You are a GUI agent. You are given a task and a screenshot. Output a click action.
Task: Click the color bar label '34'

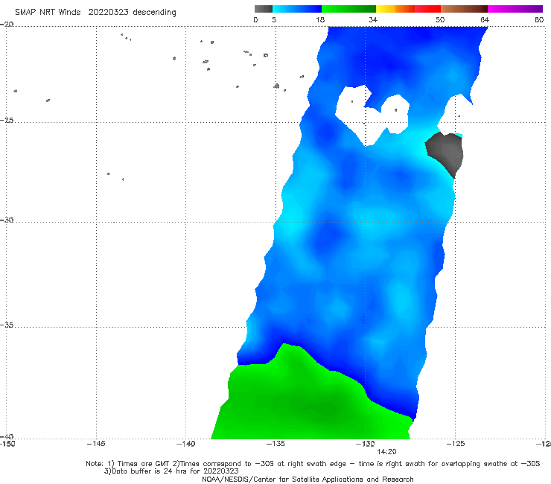coord(373,19)
